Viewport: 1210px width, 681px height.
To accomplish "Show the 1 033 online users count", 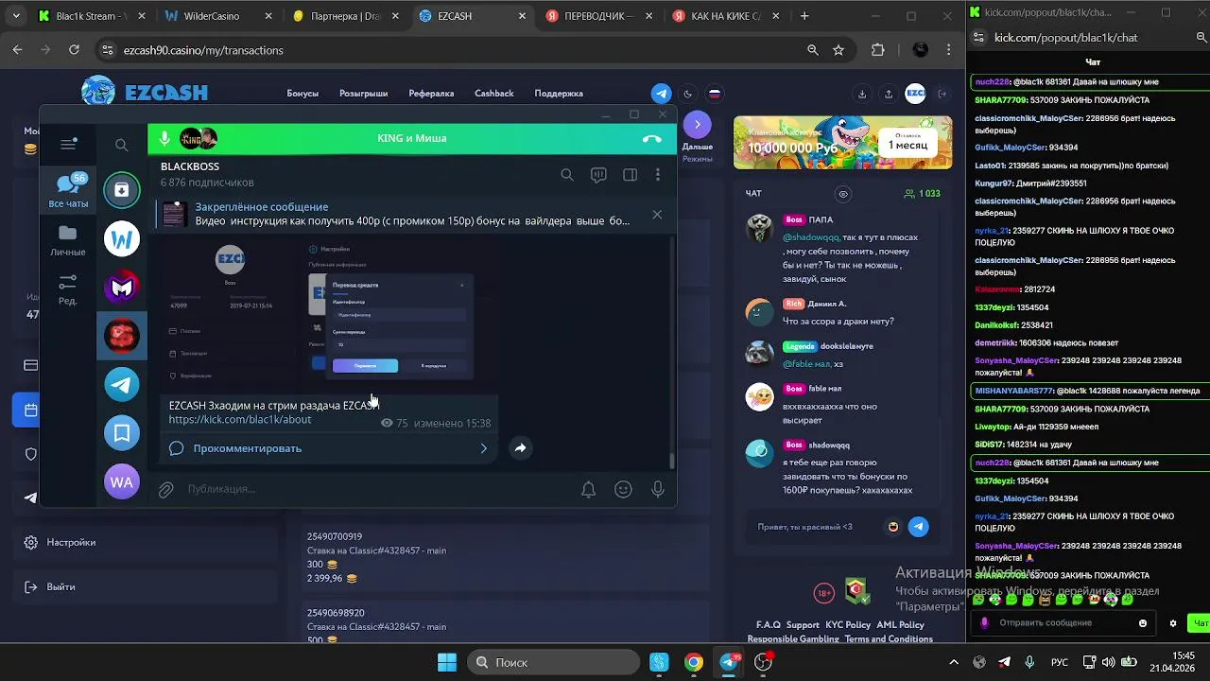I will 923,194.
